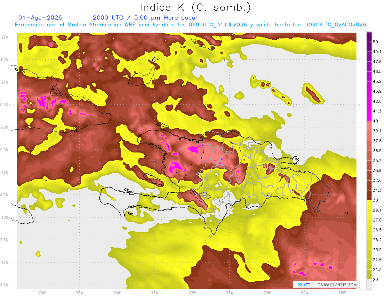The image size is (384, 297).
Task: Click the 76W longitude axis label
Action: 42,292
